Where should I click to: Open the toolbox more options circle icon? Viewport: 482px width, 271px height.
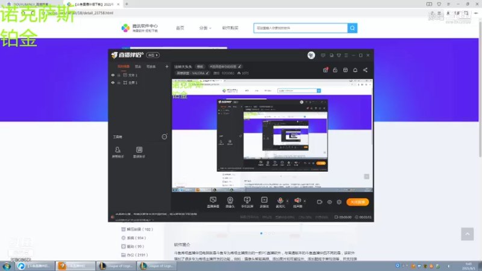tap(164, 137)
